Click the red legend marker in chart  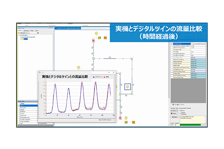(x=105, y=77)
